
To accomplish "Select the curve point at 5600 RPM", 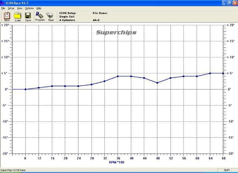I will [183, 76].
